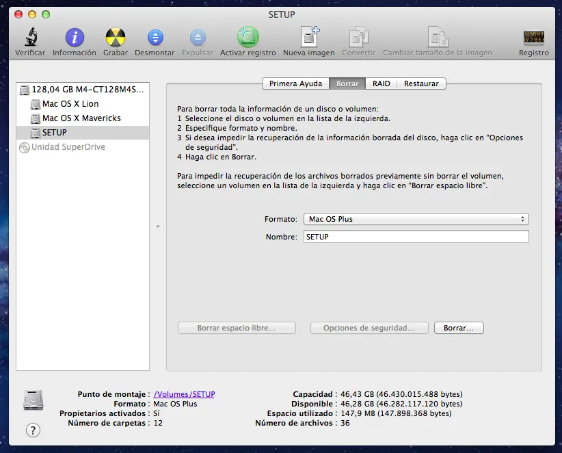Image resolution: width=562 pixels, height=453 pixels.
Task: Minimize the window with yellow button
Action: [32, 14]
